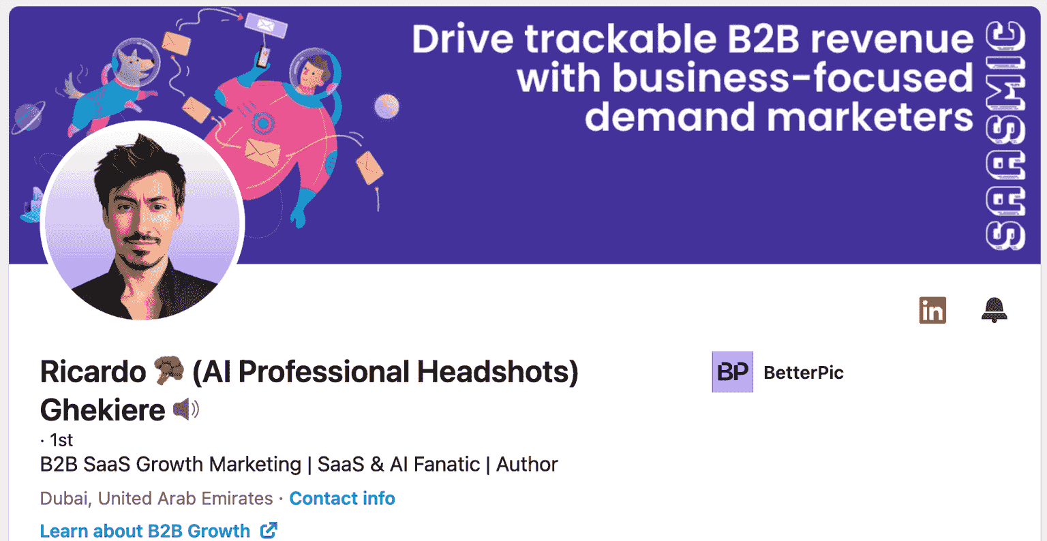Follow the Learn about B2B Growth link

(x=145, y=531)
